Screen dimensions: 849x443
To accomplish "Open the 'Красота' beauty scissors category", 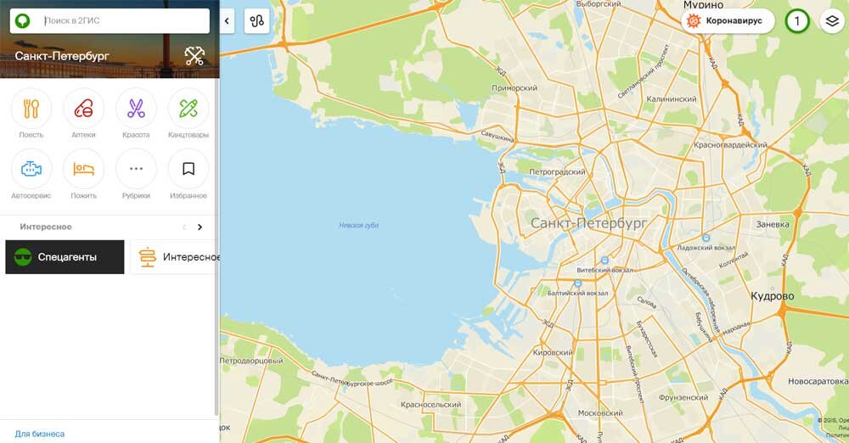I will click(x=136, y=114).
